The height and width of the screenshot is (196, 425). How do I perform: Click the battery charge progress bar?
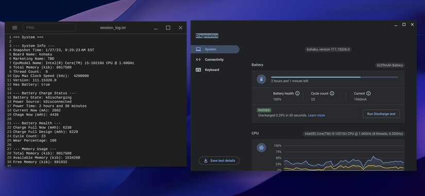click(334, 77)
